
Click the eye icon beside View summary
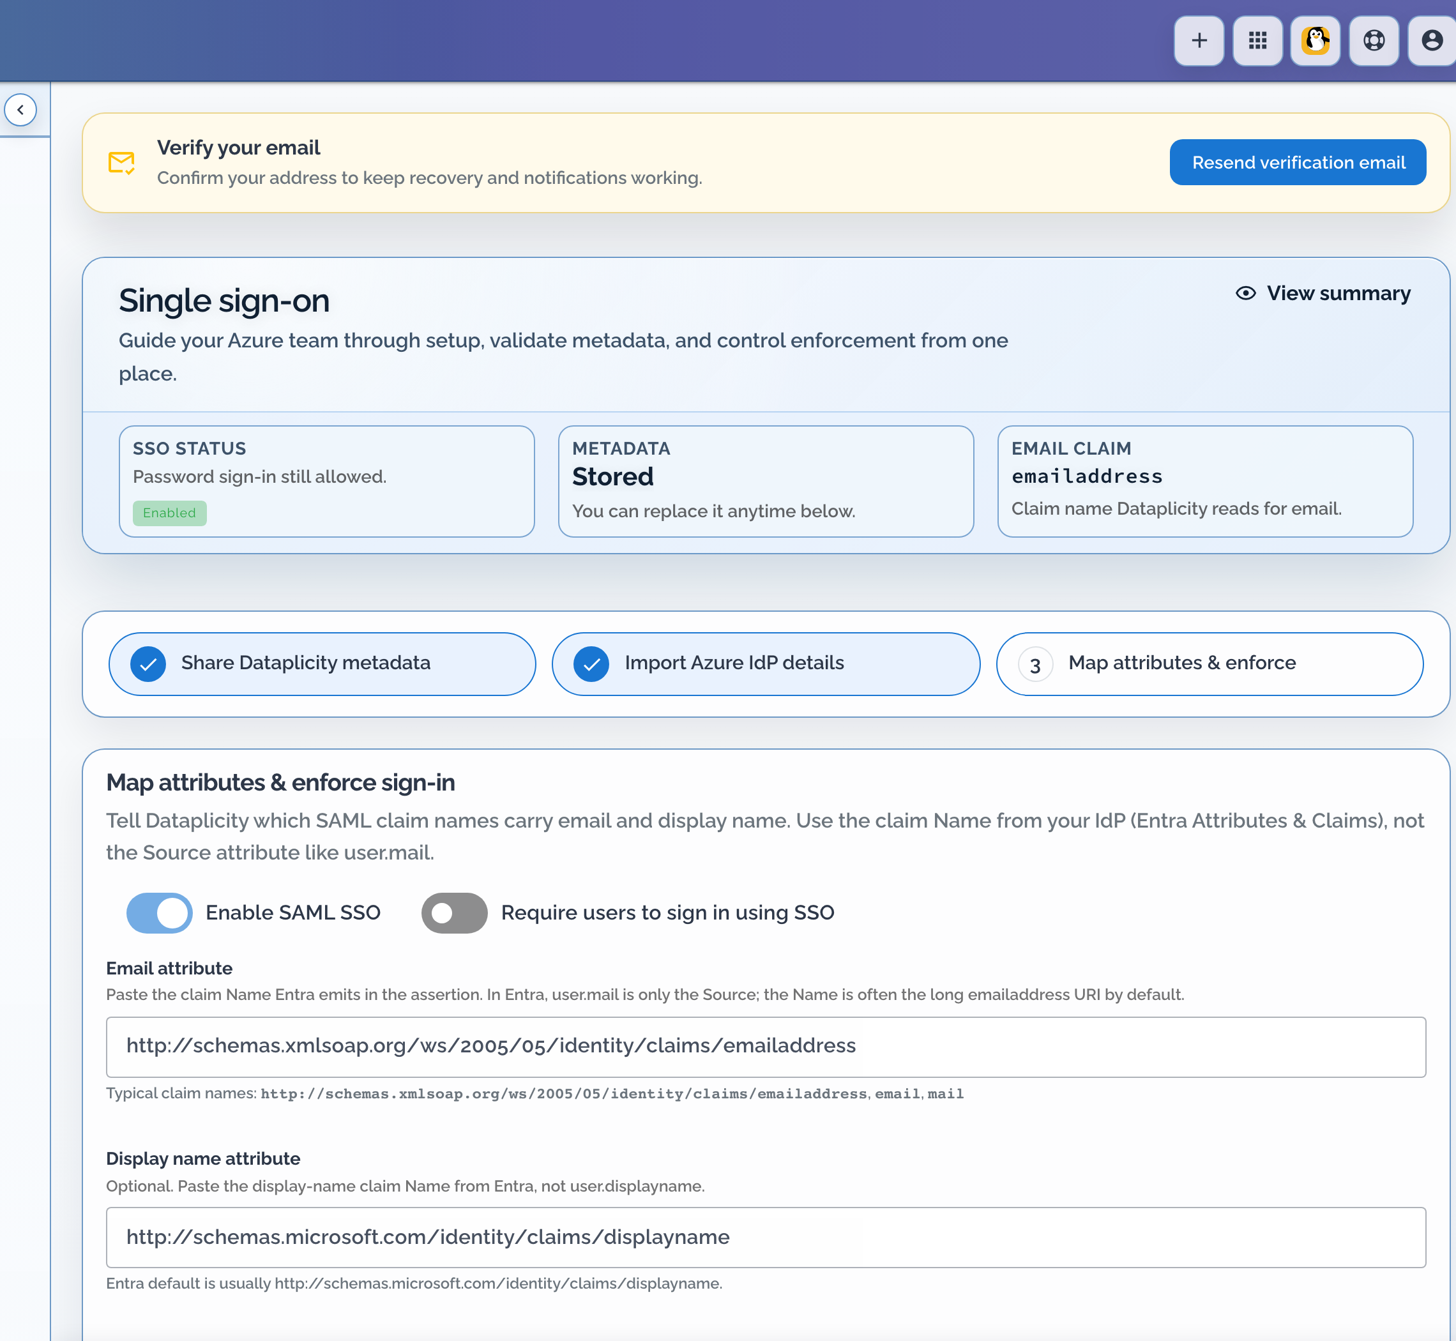pos(1245,293)
